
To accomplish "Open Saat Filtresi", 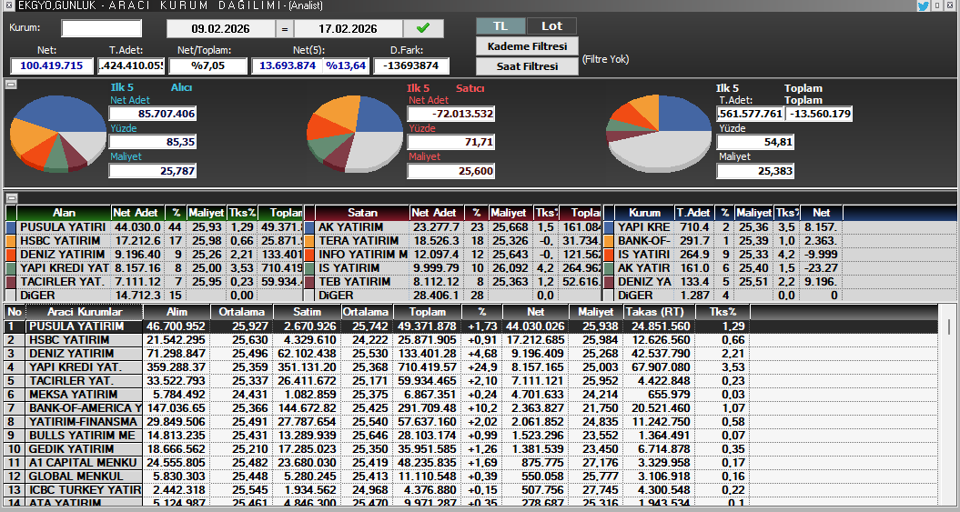I will pos(527,66).
